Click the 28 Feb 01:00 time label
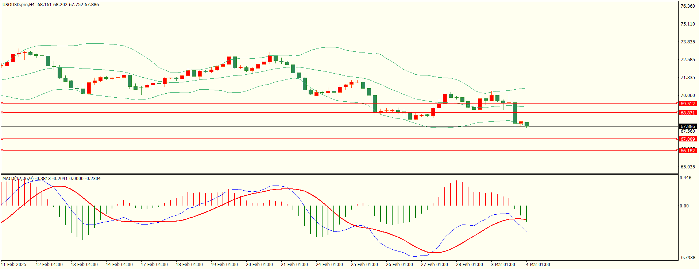Image resolution: width=699 pixels, height=269 pixels. pos(470,265)
